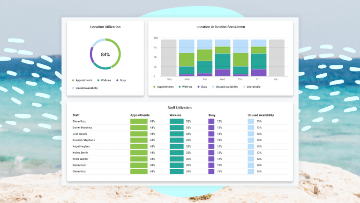Toggle Busy legend in the breakdown chart

[x=202, y=87]
